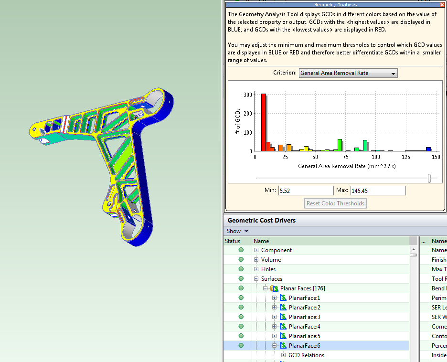Viewport: 447px width, 362px height.
Task: Click the Planar Faces folder icon
Action: (x=274, y=288)
